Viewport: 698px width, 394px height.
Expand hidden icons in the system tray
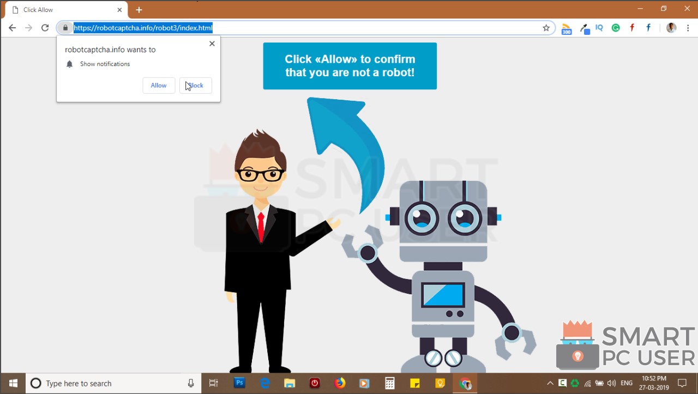(550, 383)
